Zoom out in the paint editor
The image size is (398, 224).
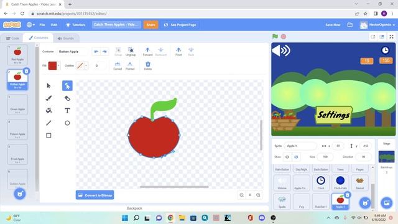click(x=242, y=195)
